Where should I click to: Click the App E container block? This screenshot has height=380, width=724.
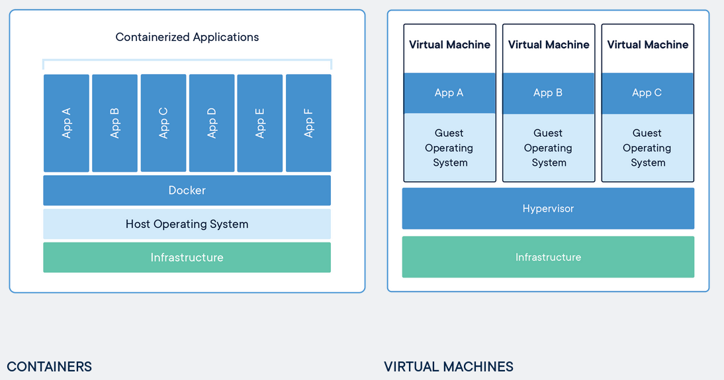260,123
